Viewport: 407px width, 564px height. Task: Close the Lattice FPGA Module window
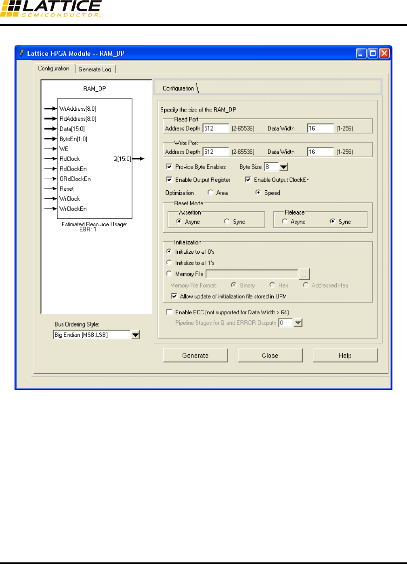(x=384, y=53)
